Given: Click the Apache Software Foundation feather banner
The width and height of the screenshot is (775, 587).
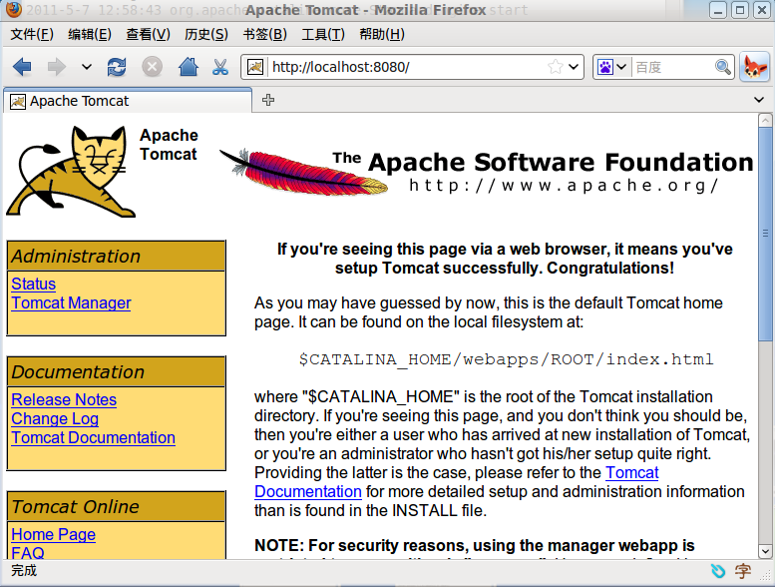Looking at the screenshot, I should pyautogui.click(x=487, y=171).
